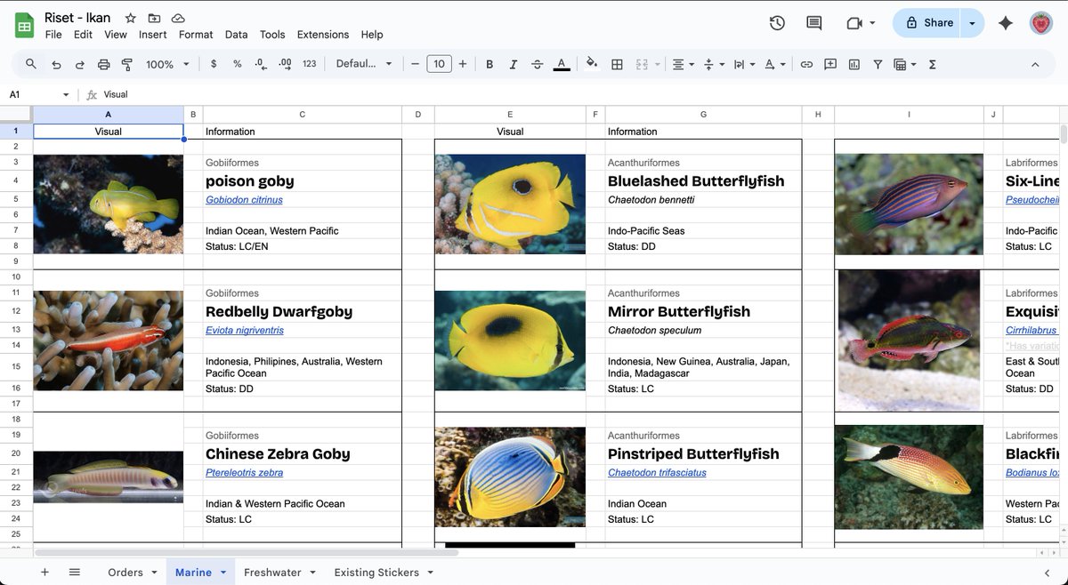
Task: Star the Riset - Ikan document
Action: pos(131,19)
